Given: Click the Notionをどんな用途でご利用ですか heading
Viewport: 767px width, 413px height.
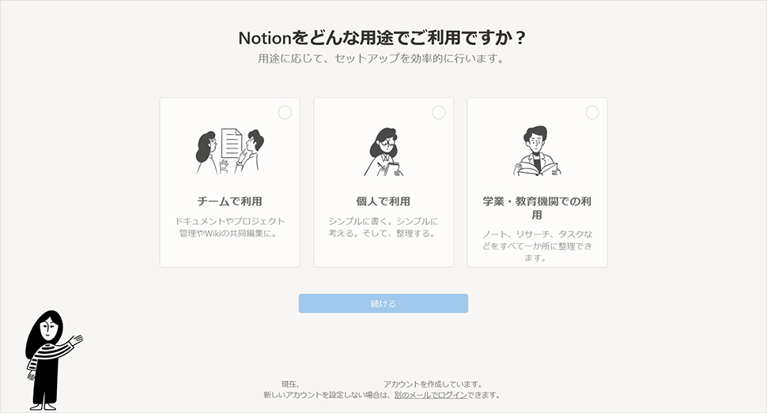Looking at the screenshot, I should 382,38.
